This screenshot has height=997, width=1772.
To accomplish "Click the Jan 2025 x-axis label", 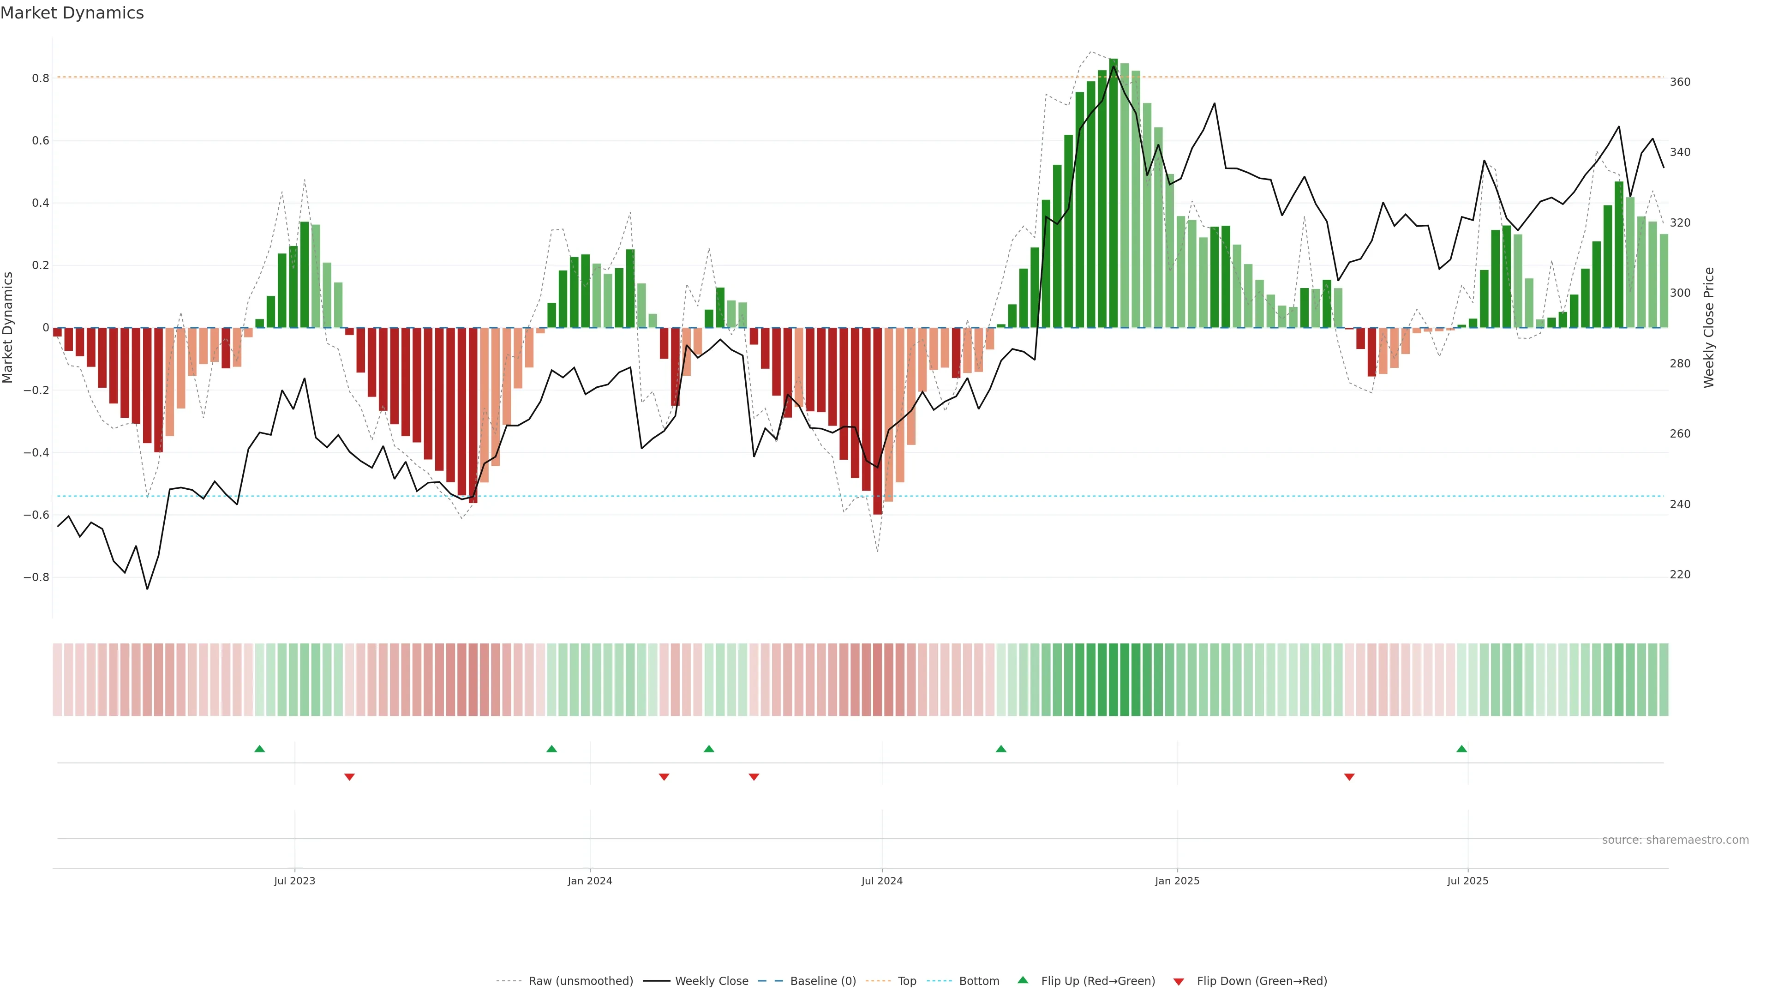I will coord(1177,881).
